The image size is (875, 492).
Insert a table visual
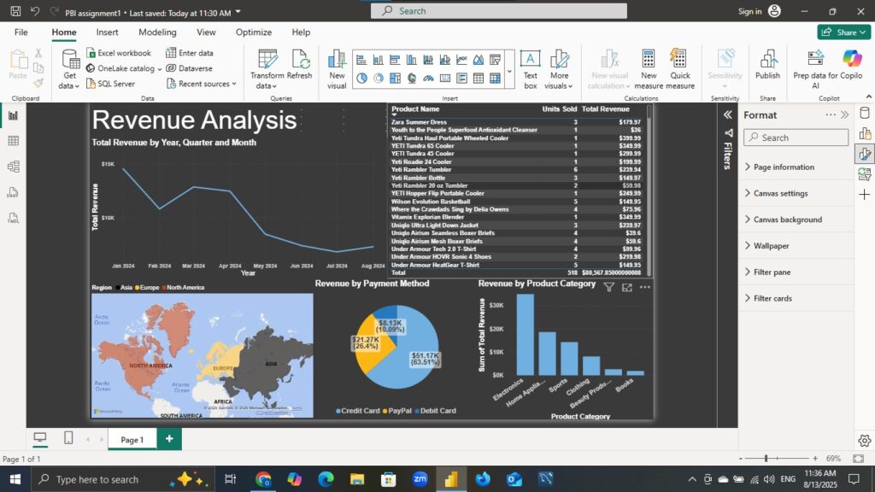pos(479,78)
